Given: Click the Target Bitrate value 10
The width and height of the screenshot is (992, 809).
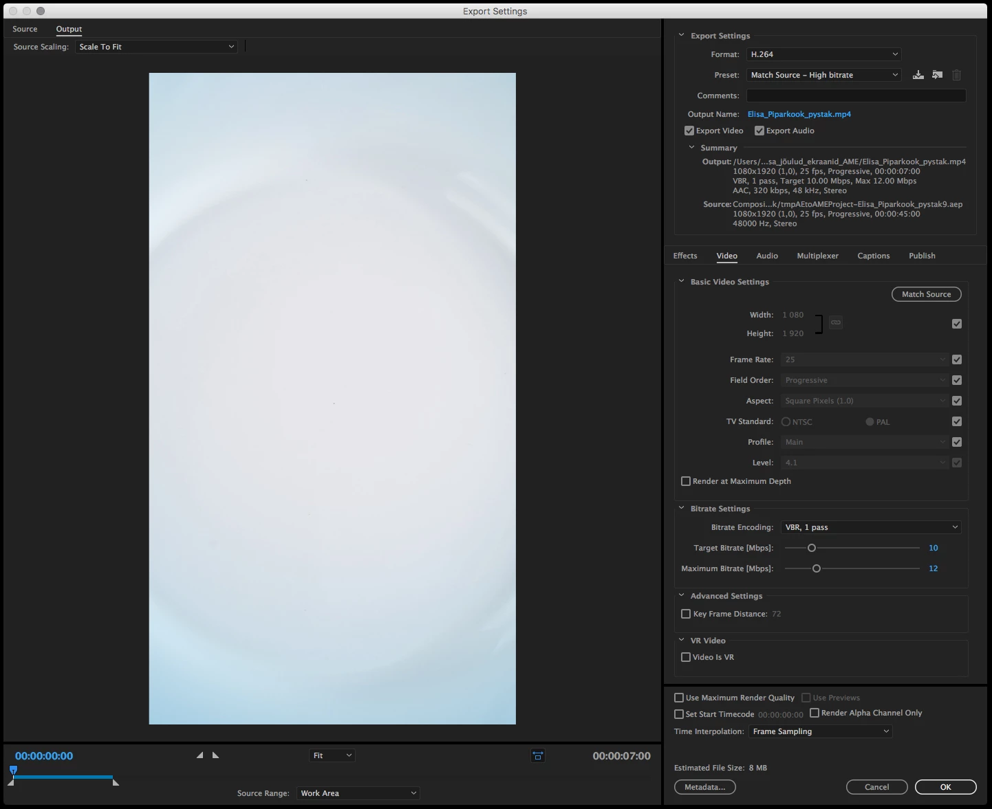Looking at the screenshot, I should point(934,548).
